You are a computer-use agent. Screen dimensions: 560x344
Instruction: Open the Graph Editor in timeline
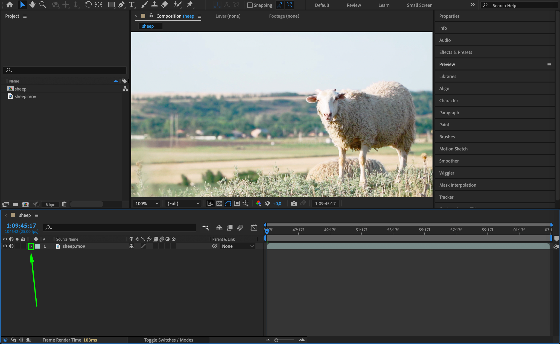[x=254, y=228]
